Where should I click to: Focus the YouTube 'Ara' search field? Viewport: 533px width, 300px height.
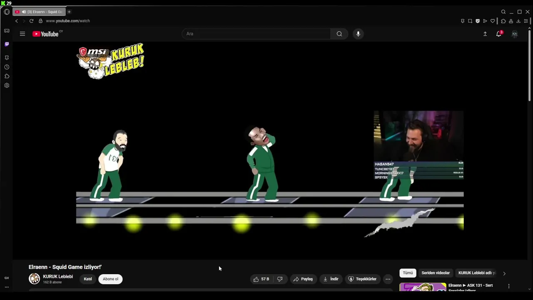256,34
